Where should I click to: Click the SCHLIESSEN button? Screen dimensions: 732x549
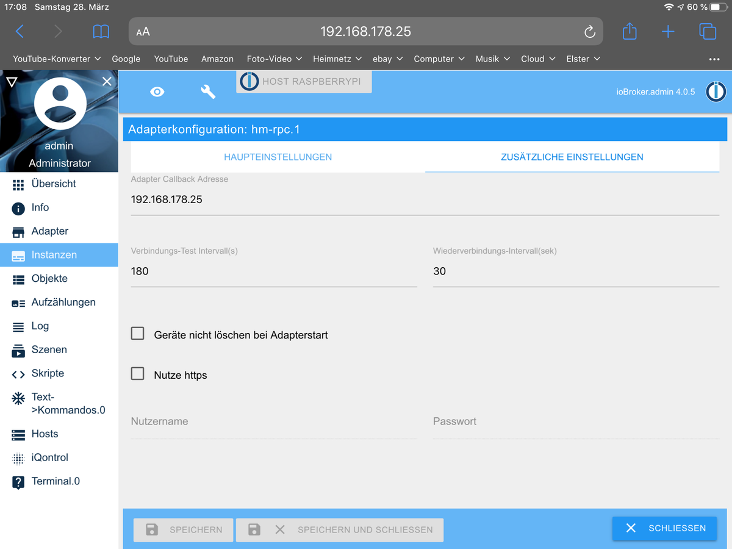click(x=665, y=528)
